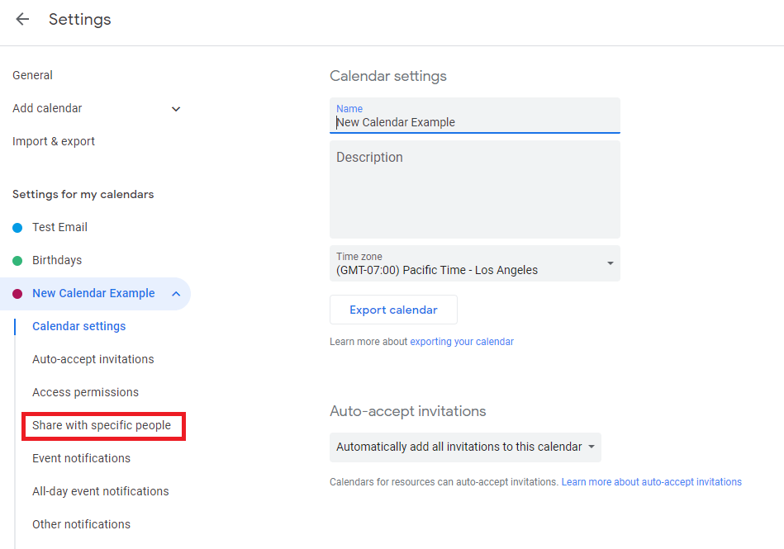This screenshot has height=549, width=784.
Task: Go to Access permissions section
Action: click(85, 392)
